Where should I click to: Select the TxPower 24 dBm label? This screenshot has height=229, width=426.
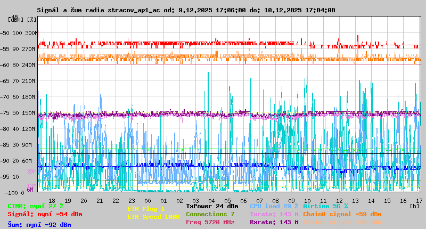[x=212, y=206]
